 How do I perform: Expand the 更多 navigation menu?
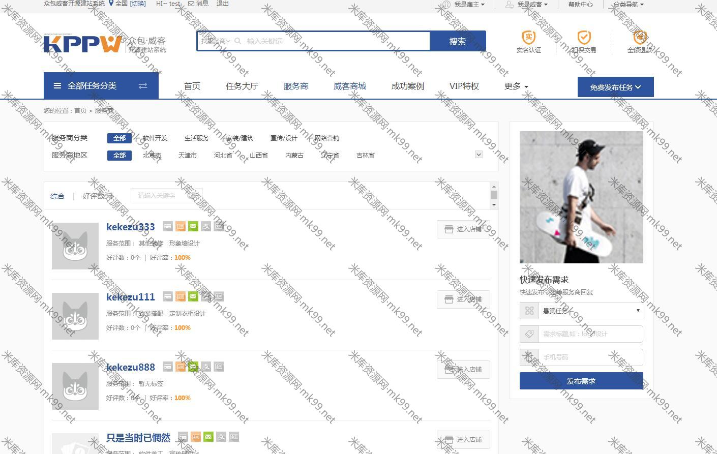click(516, 86)
